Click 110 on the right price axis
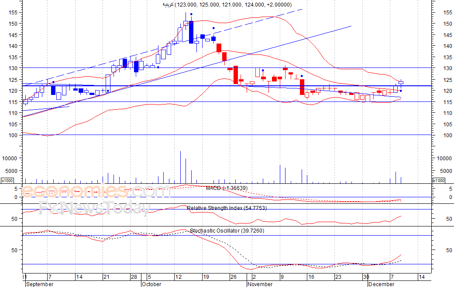The width and height of the screenshot is (454, 287). [x=447, y=113]
